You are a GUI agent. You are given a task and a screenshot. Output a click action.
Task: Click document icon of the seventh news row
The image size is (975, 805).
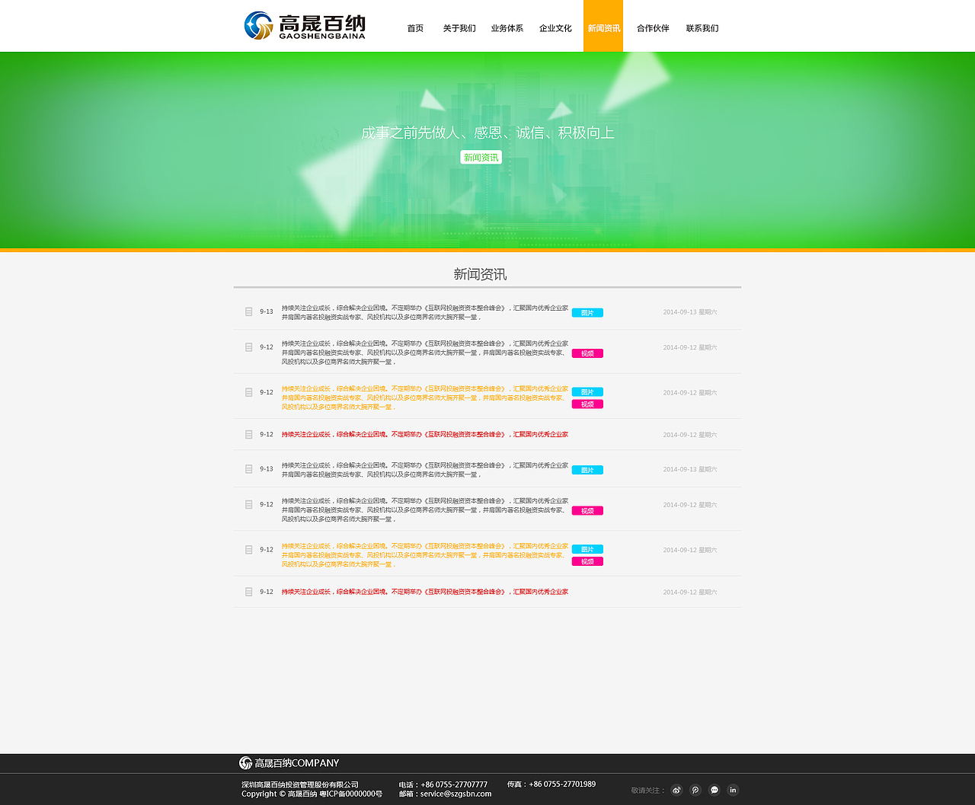(x=249, y=550)
